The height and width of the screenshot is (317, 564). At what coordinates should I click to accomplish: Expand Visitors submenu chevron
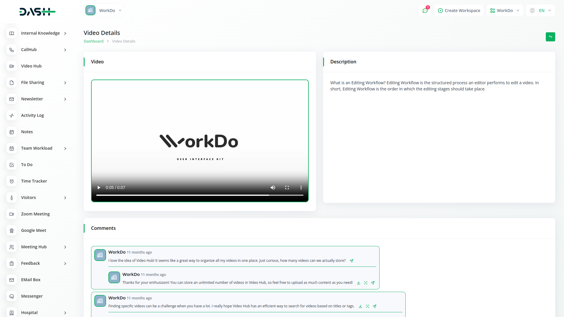[x=65, y=198]
